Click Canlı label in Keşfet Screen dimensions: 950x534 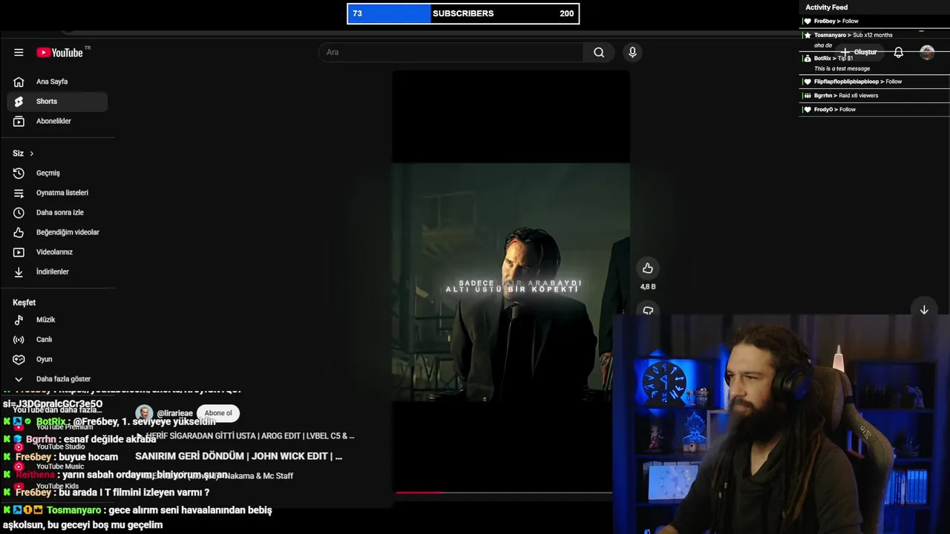tap(45, 340)
